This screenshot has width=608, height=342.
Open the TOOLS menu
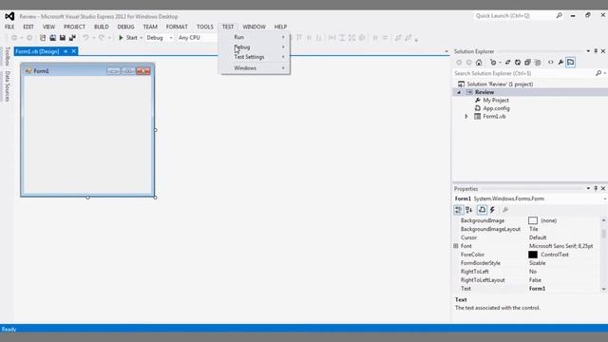point(205,27)
